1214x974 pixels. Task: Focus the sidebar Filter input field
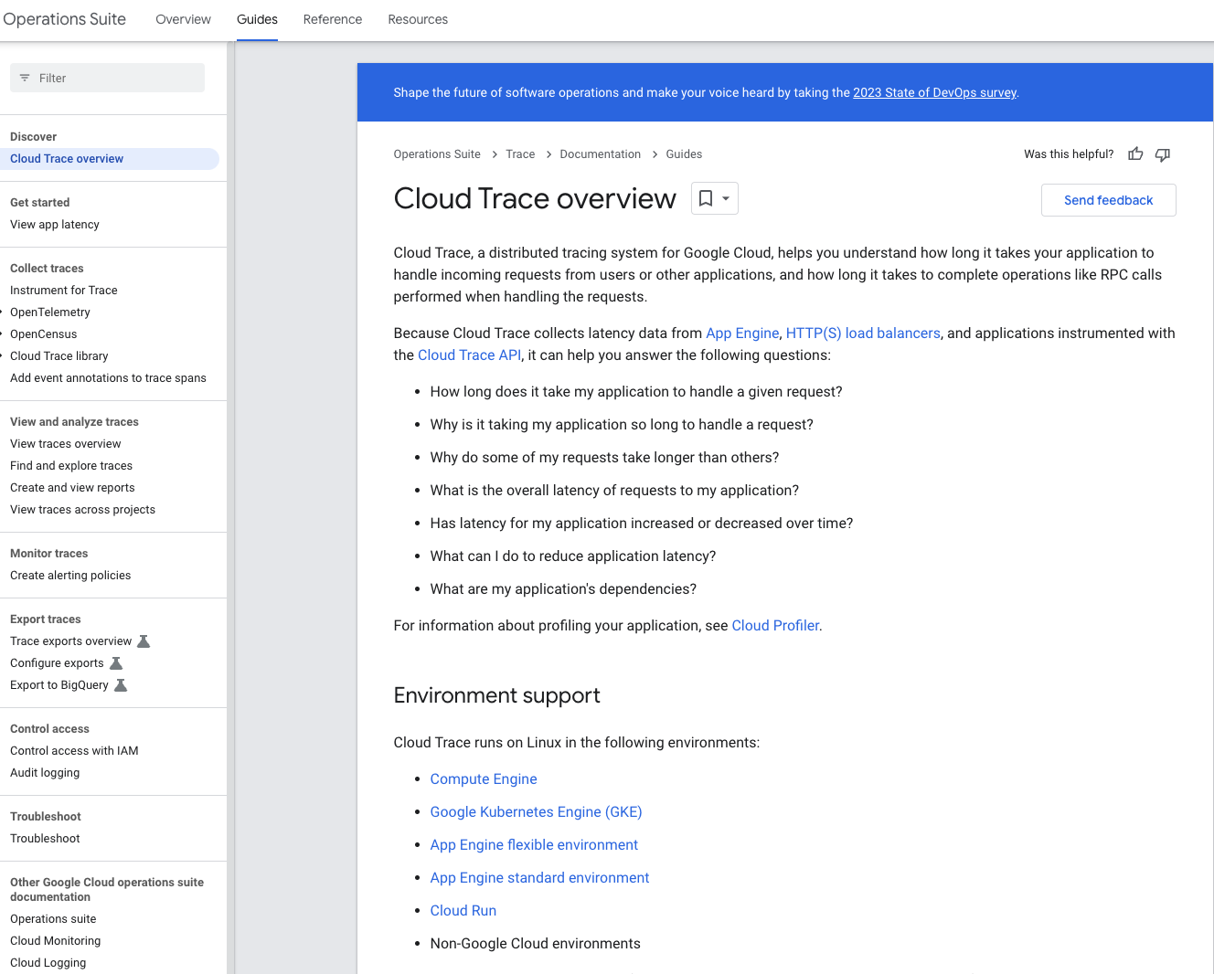pos(108,78)
